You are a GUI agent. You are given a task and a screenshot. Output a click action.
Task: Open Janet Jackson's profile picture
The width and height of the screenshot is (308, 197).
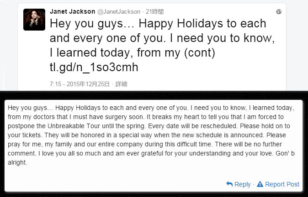tap(34, 20)
